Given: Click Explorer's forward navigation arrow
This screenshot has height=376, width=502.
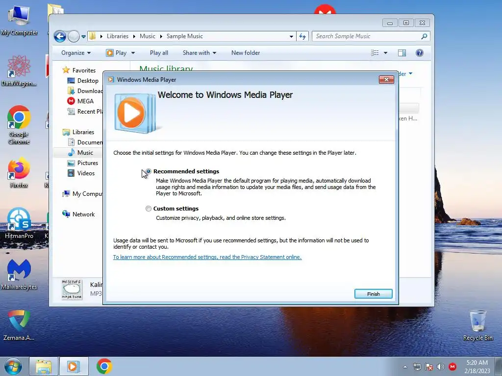Looking at the screenshot, I should click(74, 36).
